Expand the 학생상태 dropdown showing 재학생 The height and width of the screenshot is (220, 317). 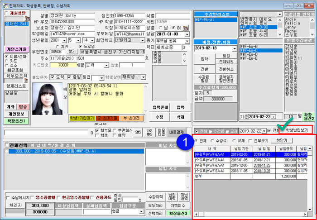[x=144, y=77]
